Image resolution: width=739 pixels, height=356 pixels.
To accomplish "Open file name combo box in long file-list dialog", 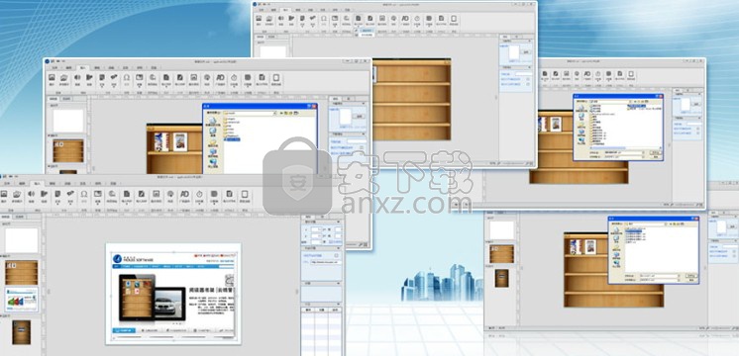I will pyautogui.click(x=623, y=152).
